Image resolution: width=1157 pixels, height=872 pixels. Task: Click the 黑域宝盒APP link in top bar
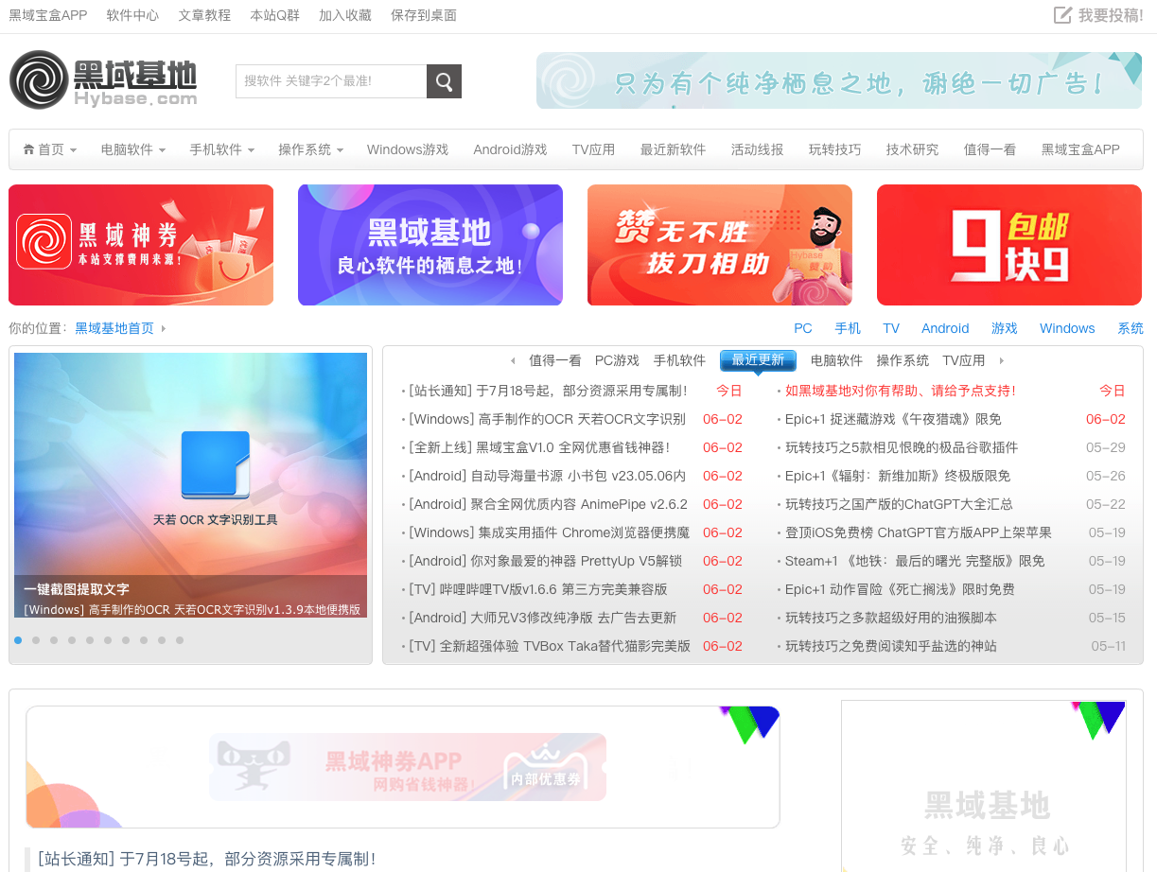tap(48, 15)
